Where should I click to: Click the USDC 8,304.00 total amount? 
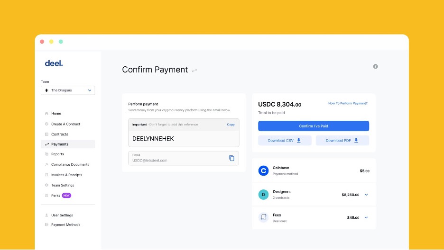tap(279, 105)
